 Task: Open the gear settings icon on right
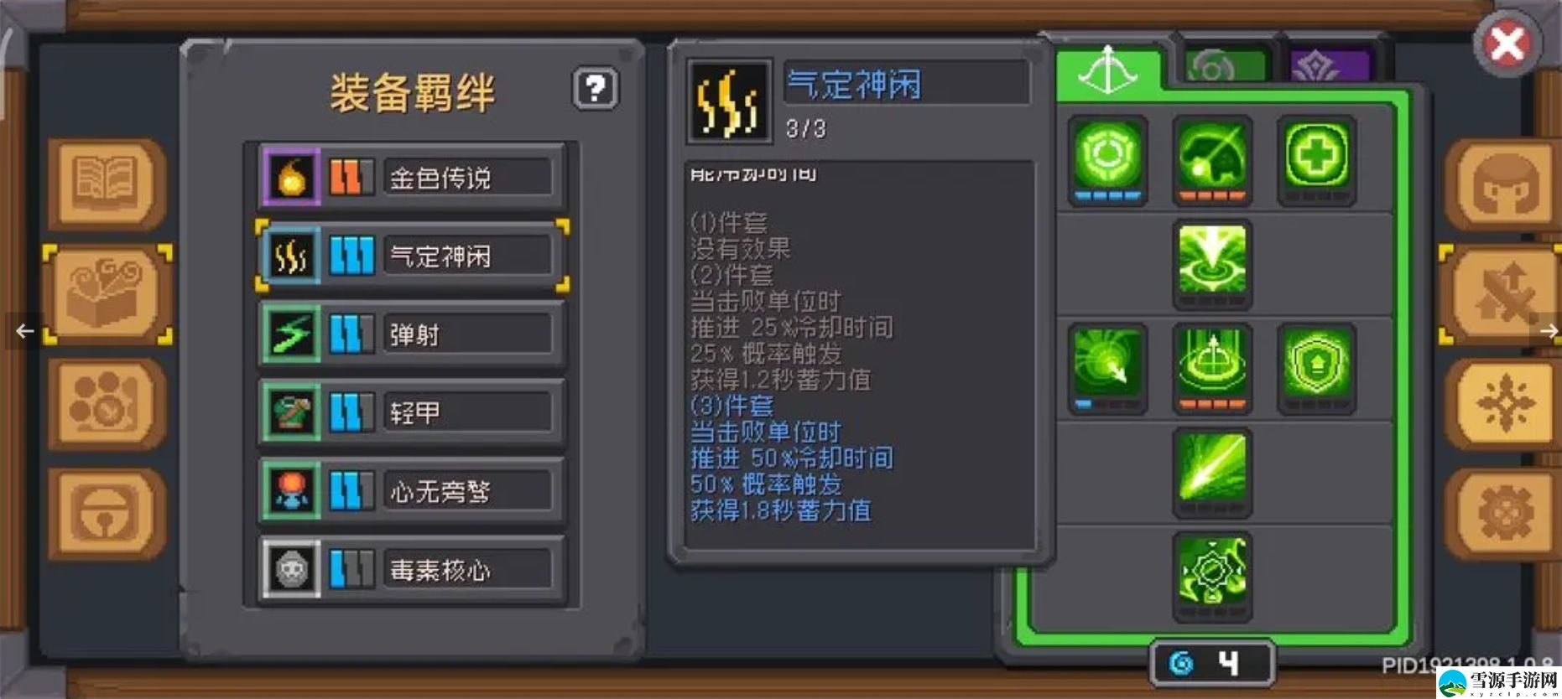click(x=1502, y=514)
